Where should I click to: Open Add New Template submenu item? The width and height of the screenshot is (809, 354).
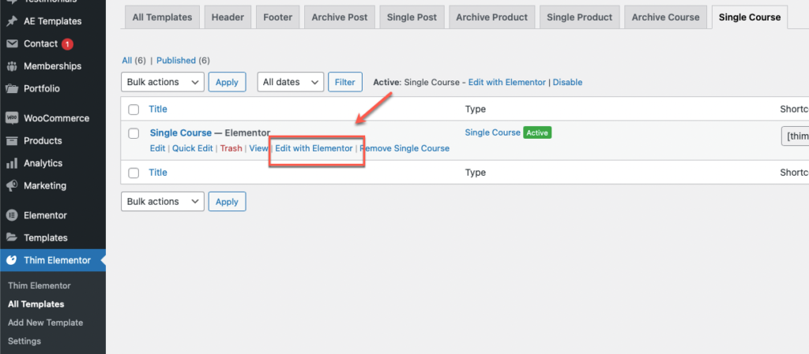pos(45,322)
